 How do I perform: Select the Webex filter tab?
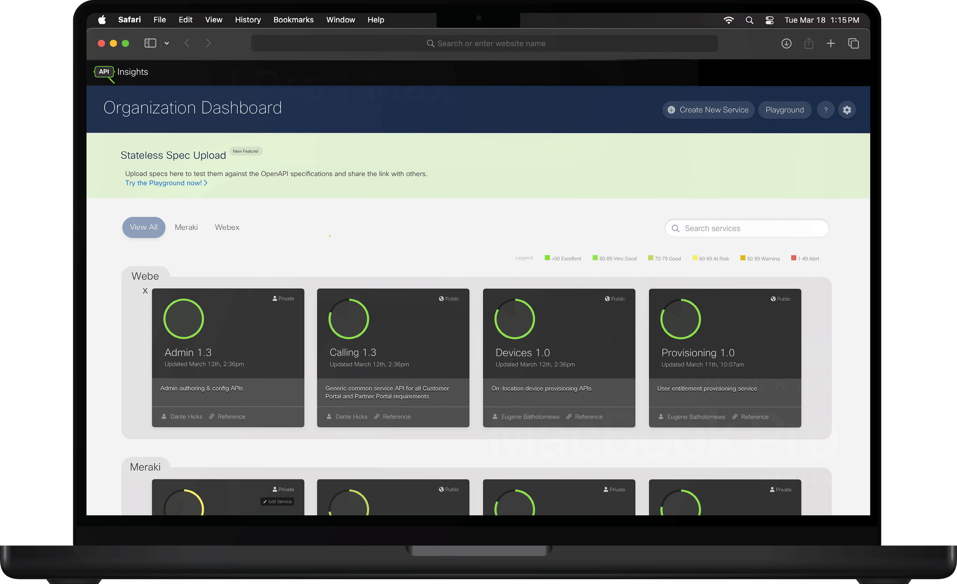[227, 227]
